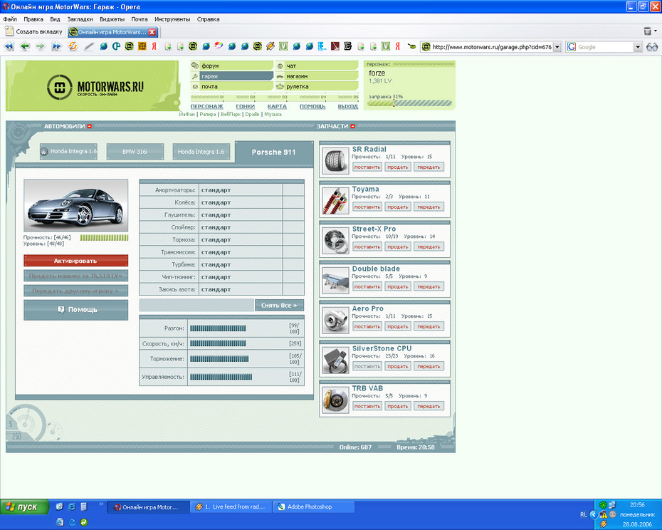This screenshot has width=662, height=530.
Task: Click the wand icon next to reload
Action: [x=89, y=46]
